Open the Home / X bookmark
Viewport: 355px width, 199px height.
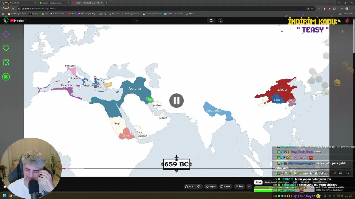[x=35, y=14]
